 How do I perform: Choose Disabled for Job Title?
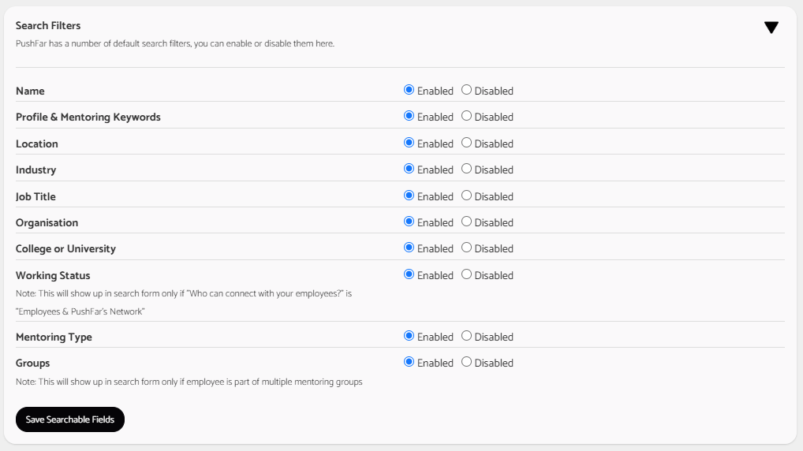(x=466, y=196)
